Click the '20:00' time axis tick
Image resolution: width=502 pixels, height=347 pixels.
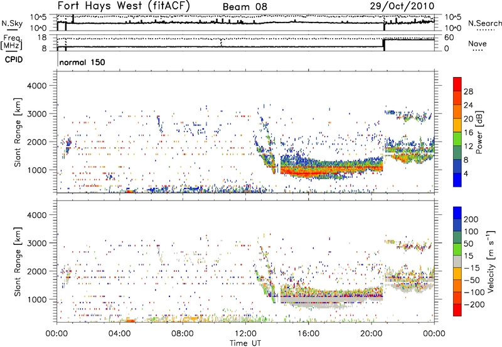pyautogui.click(x=371, y=334)
